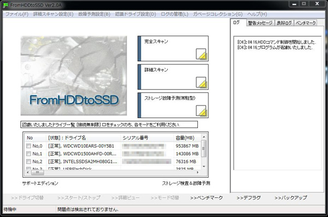Click the >>デフラグ link
This screenshot has height=217, width=328.
(x=249, y=198)
